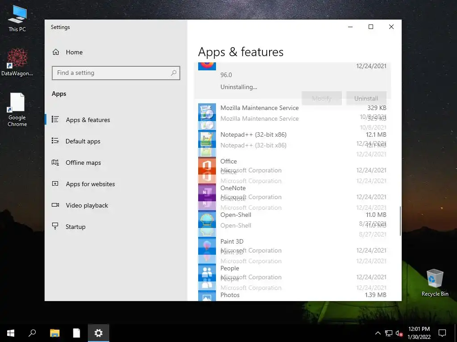Open File Explorer from the taskbar
Viewport: 457px width, 342px height.
click(54, 333)
